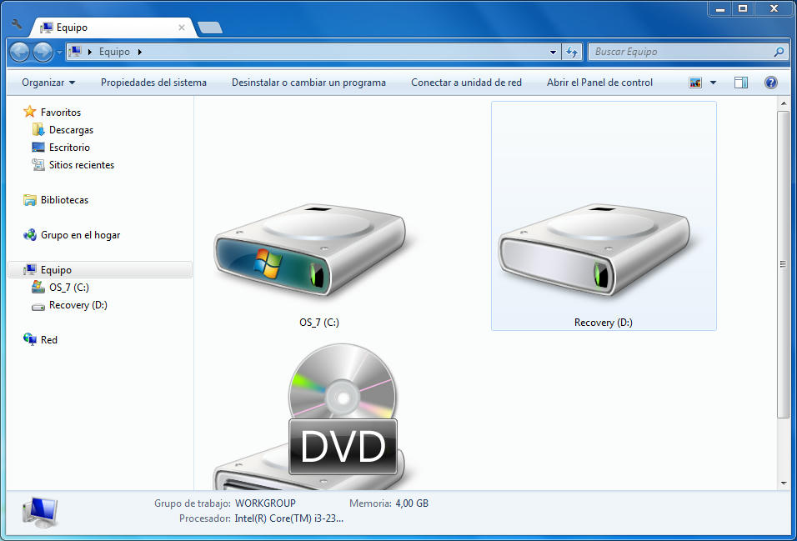Maximize the window

(x=743, y=8)
